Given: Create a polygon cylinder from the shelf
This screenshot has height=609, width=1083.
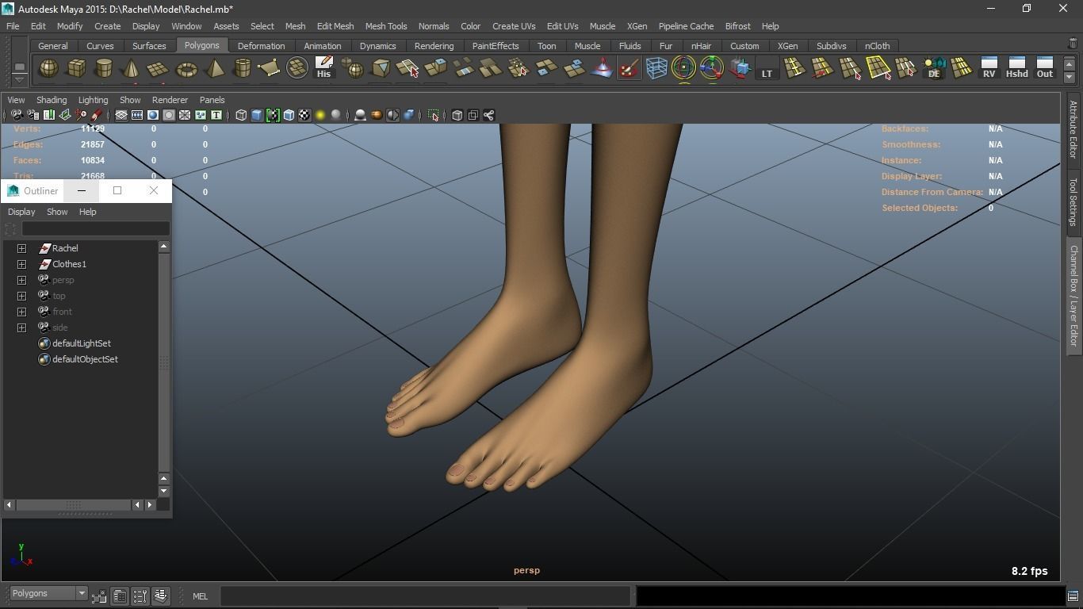Looking at the screenshot, I should tap(103, 69).
